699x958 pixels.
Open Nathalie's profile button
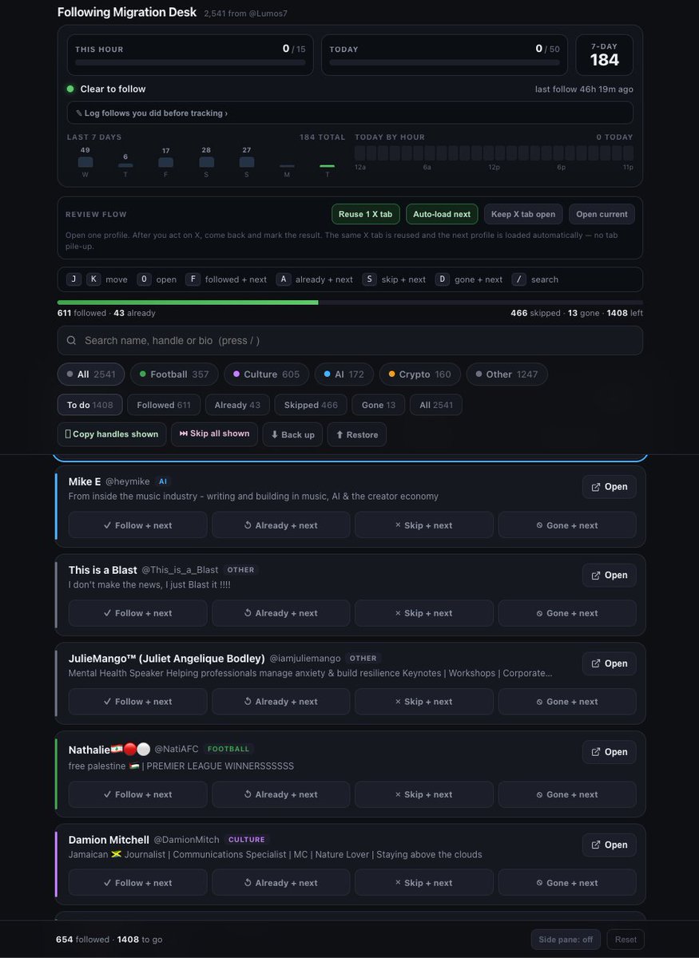click(x=610, y=752)
